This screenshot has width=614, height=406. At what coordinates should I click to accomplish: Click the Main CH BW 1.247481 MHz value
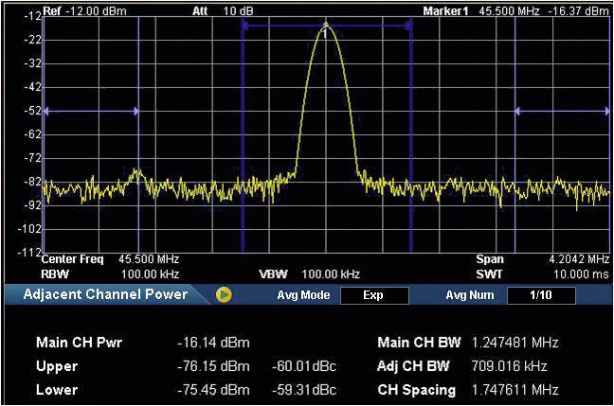pos(515,343)
